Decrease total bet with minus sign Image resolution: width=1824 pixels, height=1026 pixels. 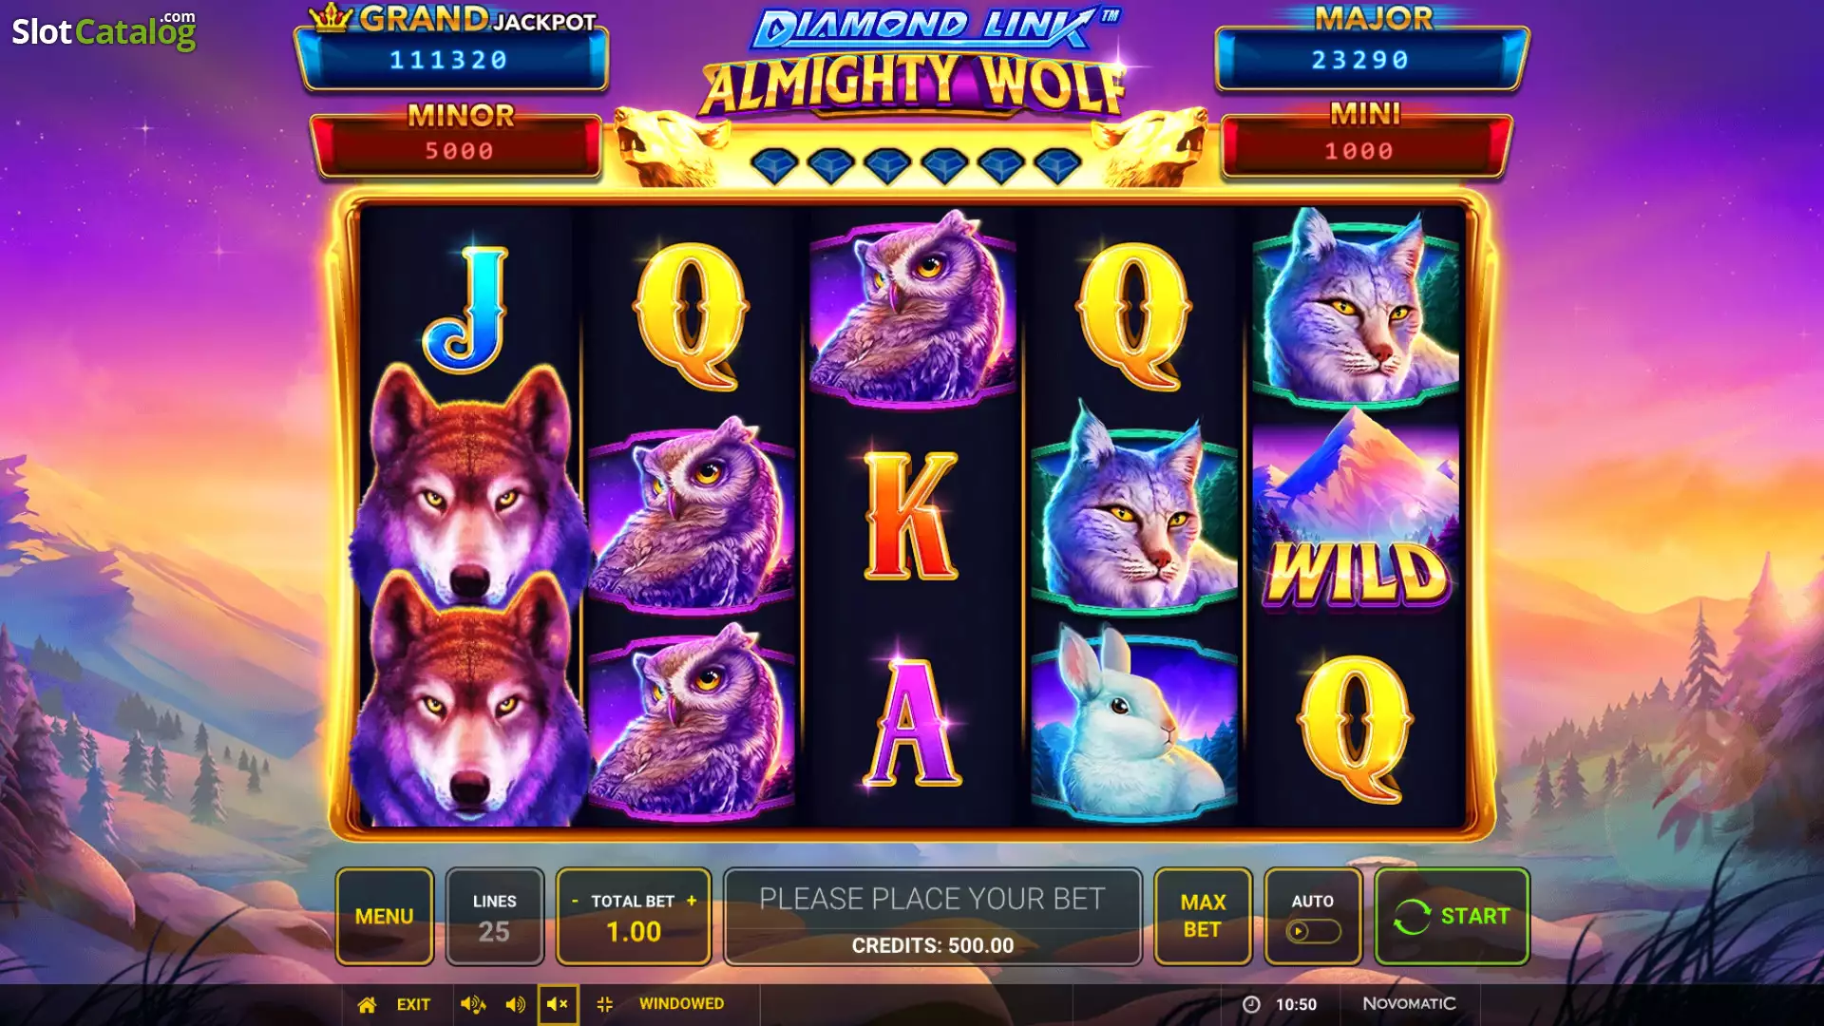pyautogui.click(x=575, y=901)
